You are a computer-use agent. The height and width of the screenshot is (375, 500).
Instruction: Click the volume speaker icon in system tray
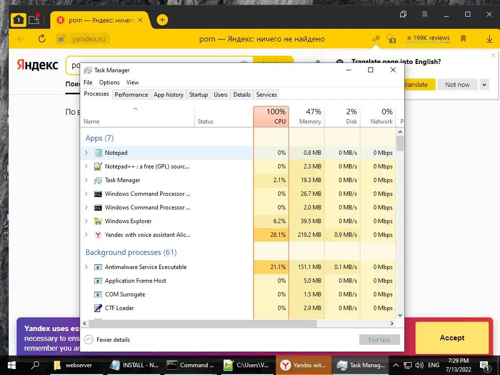coord(419,365)
